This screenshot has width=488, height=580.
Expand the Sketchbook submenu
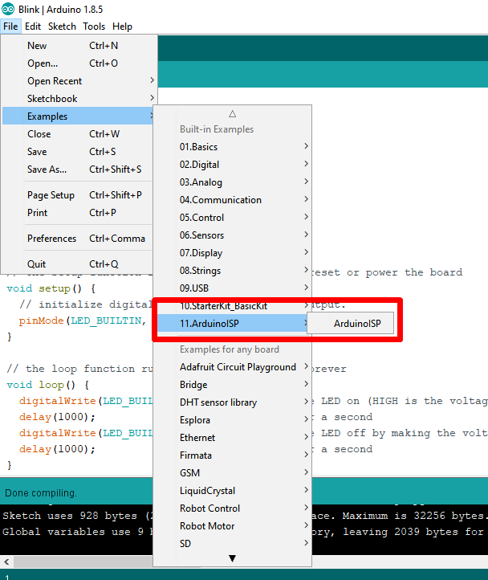[79, 99]
